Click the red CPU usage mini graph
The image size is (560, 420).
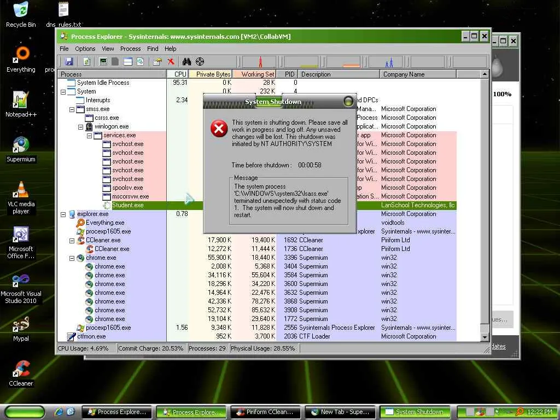pos(259,61)
